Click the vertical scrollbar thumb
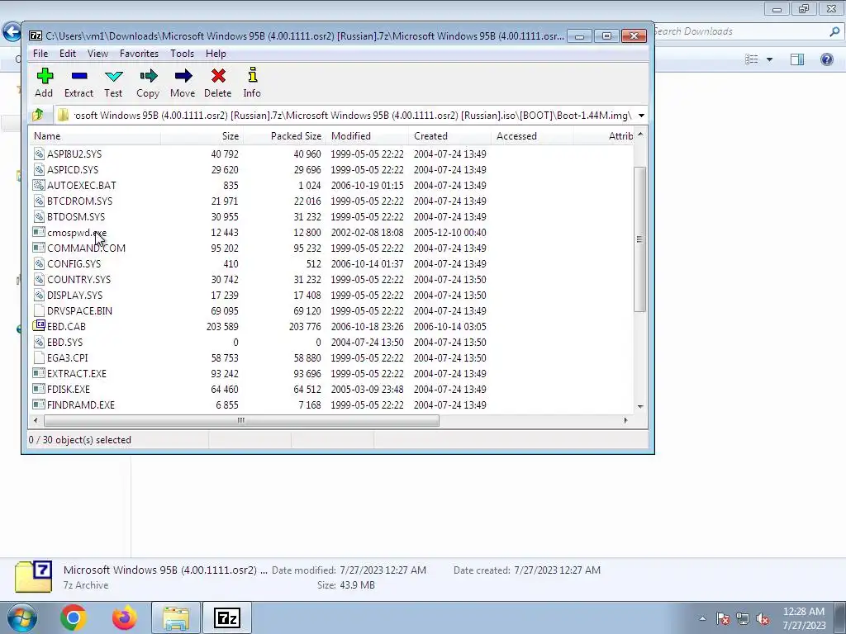 click(640, 239)
